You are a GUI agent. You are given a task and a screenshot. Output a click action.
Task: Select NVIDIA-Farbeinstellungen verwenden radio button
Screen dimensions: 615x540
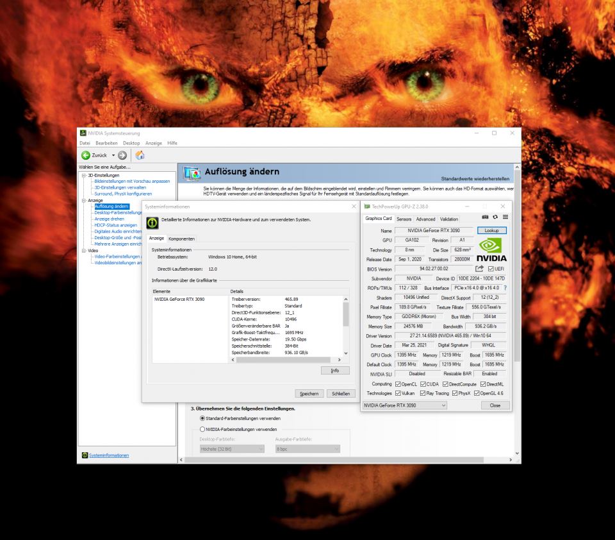(202, 429)
